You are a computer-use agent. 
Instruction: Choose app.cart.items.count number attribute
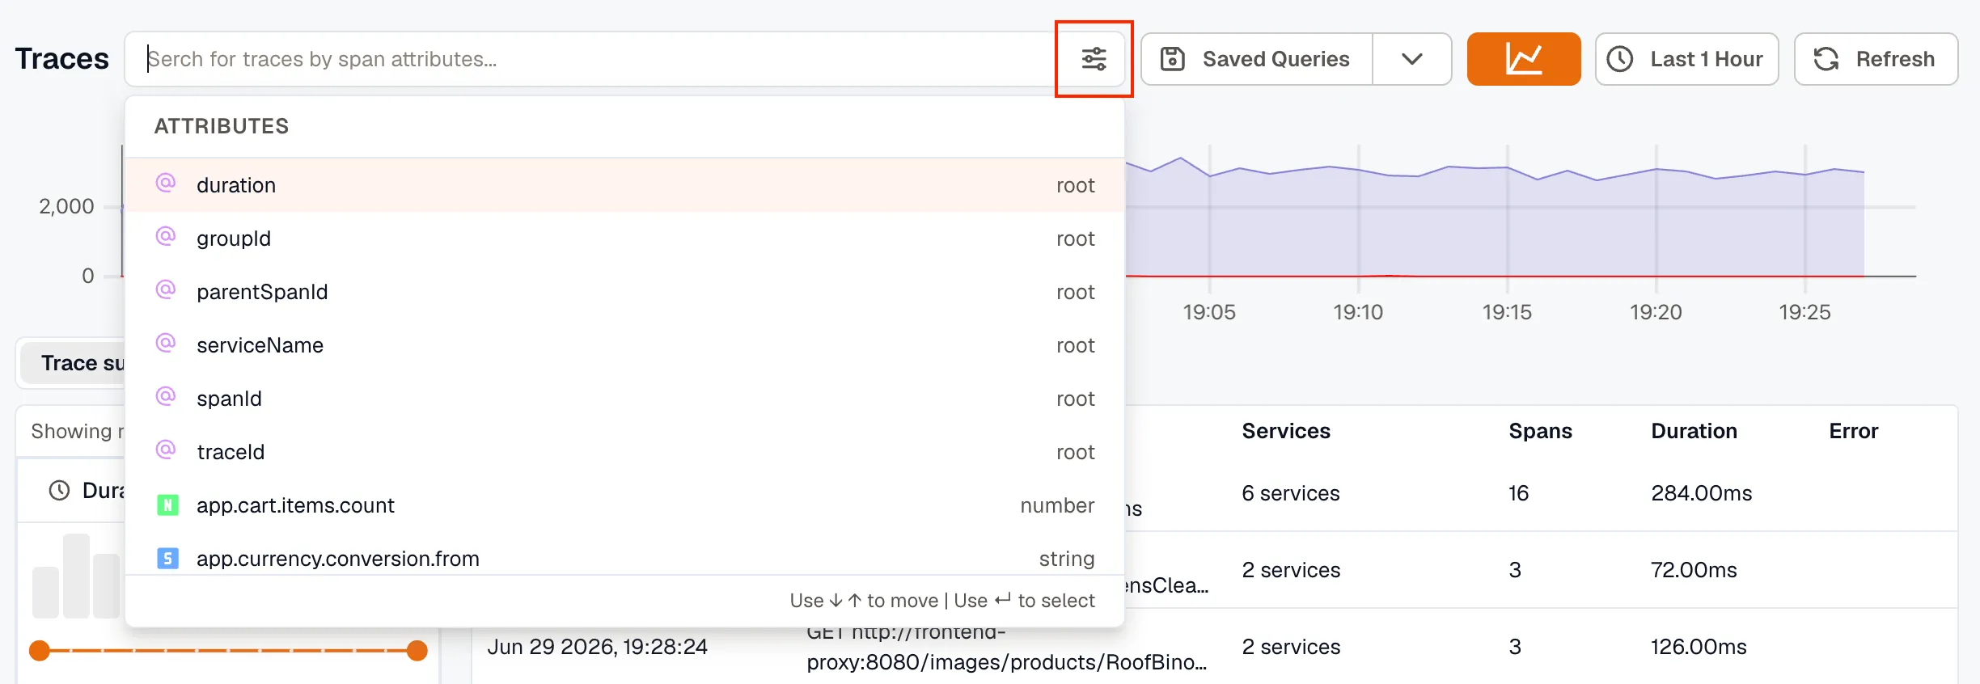coord(624,505)
